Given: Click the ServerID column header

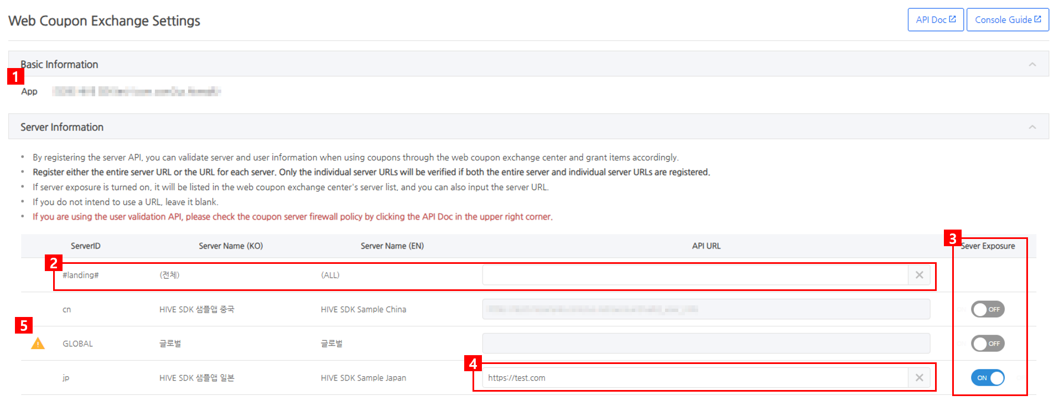Looking at the screenshot, I should 85,246.
